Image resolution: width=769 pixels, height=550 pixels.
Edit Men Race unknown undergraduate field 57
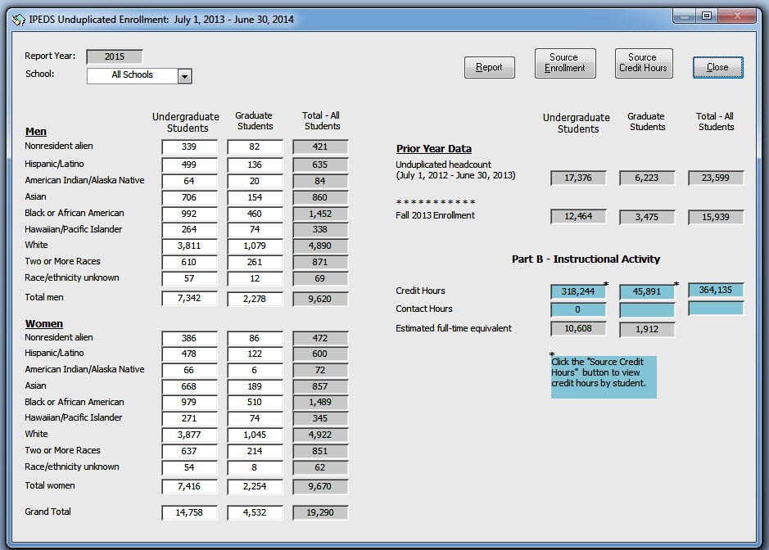(x=189, y=279)
